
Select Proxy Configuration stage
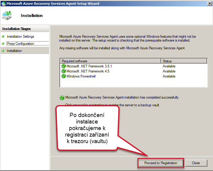(20, 44)
